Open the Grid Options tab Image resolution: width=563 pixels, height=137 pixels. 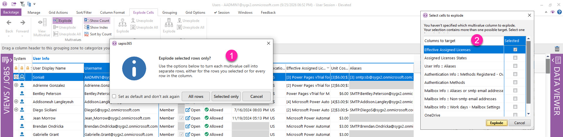pos(195,12)
